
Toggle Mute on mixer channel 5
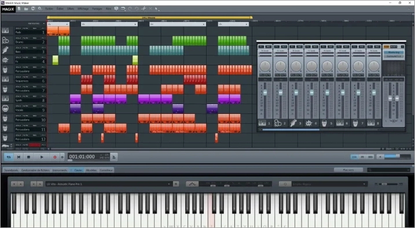point(330,75)
